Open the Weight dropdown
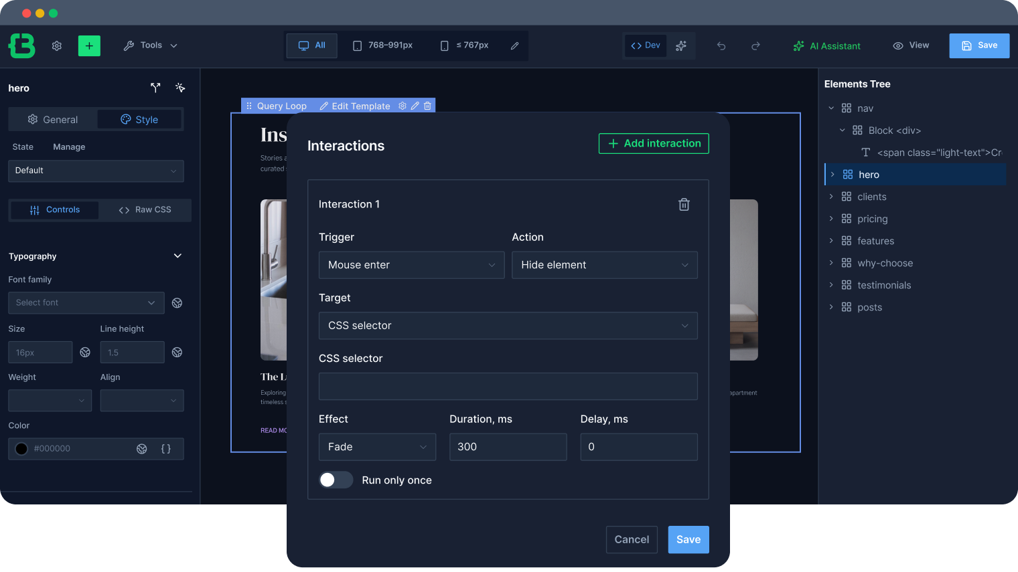 (50, 400)
